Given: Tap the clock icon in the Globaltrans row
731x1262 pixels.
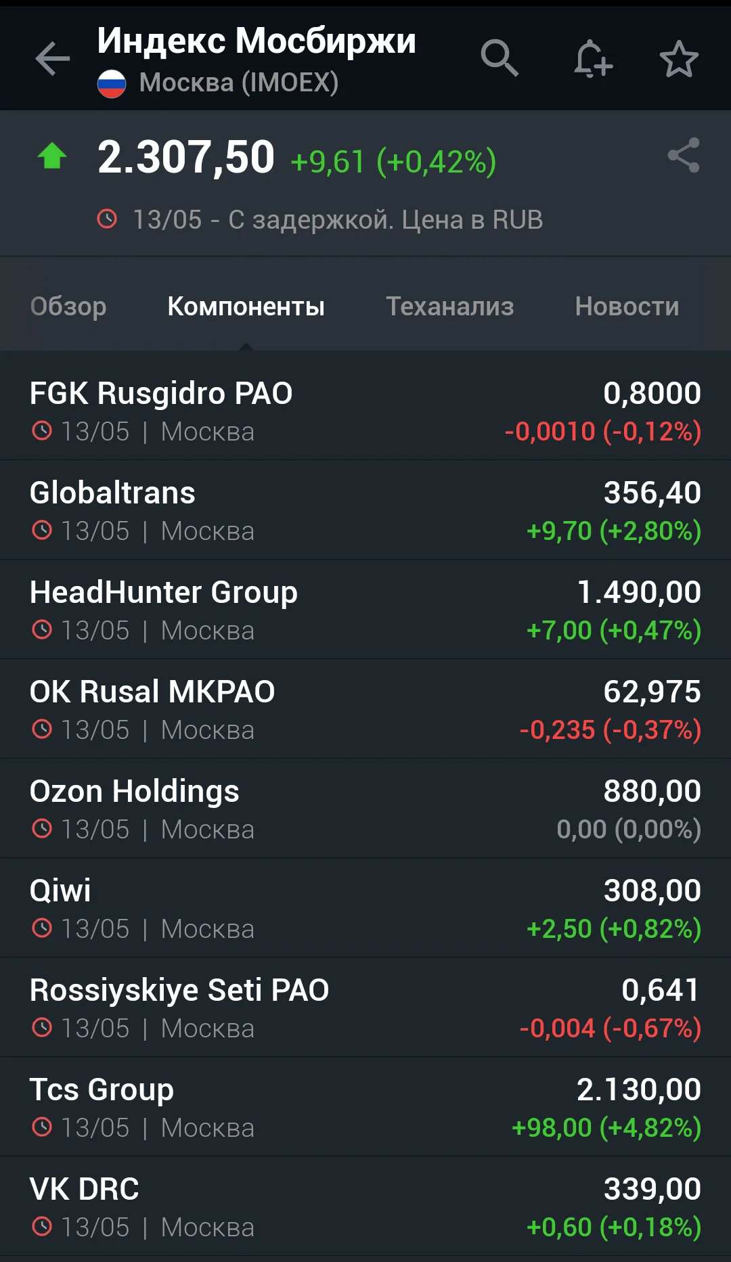Looking at the screenshot, I should pos(42,531).
